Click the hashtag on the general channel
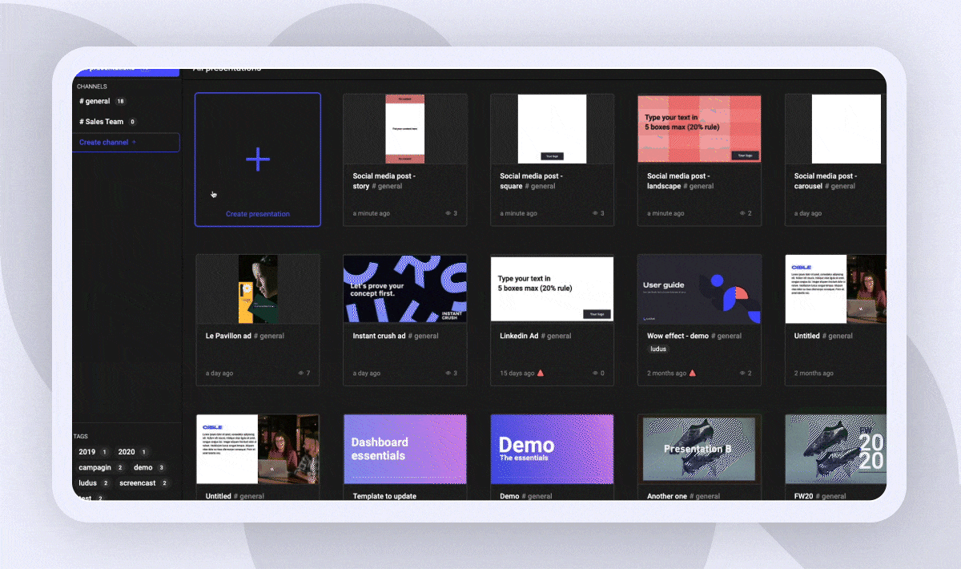The height and width of the screenshot is (569, 961). click(82, 101)
